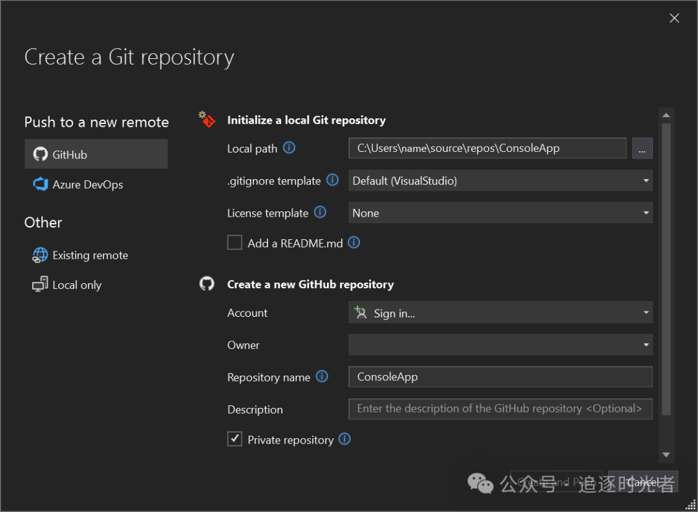Open the .gitignore template dropdown
This screenshot has width=698, height=512.
[x=500, y=181]
